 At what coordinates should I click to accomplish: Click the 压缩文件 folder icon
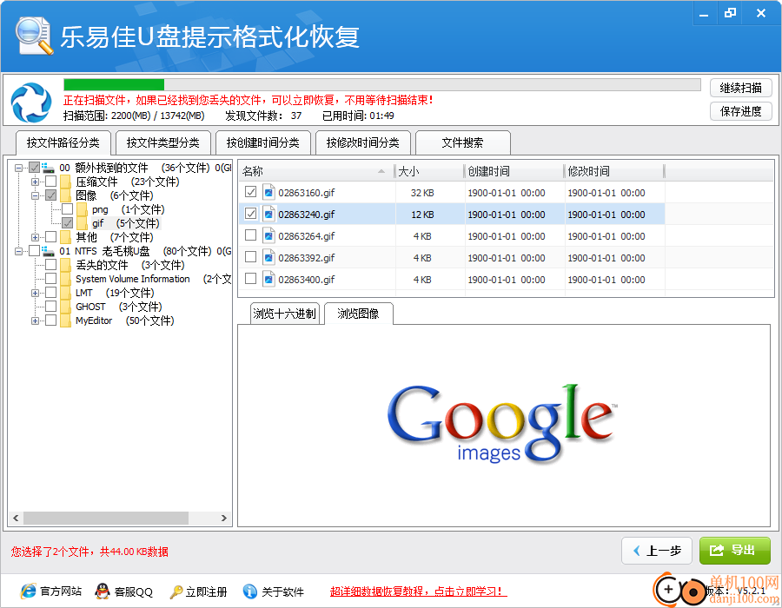coord(65,182)
